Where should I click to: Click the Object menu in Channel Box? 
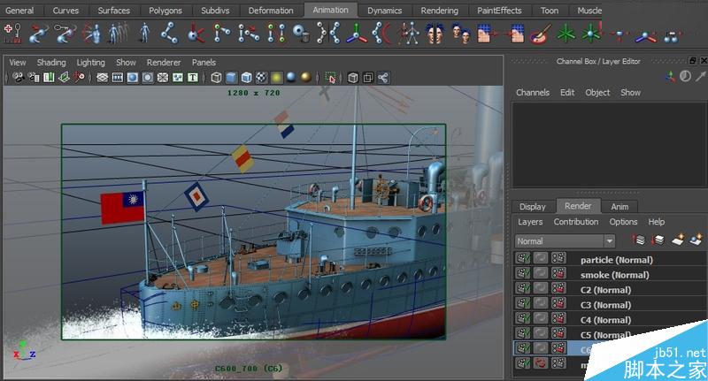pos(597,93)
